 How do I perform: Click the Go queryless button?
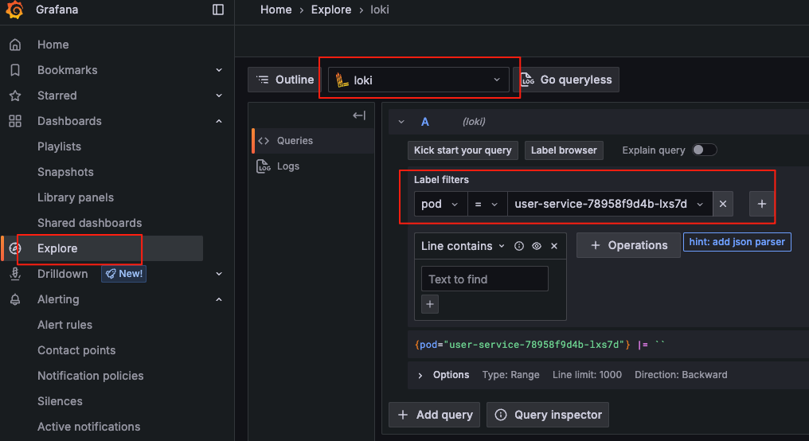click(566, 80)
